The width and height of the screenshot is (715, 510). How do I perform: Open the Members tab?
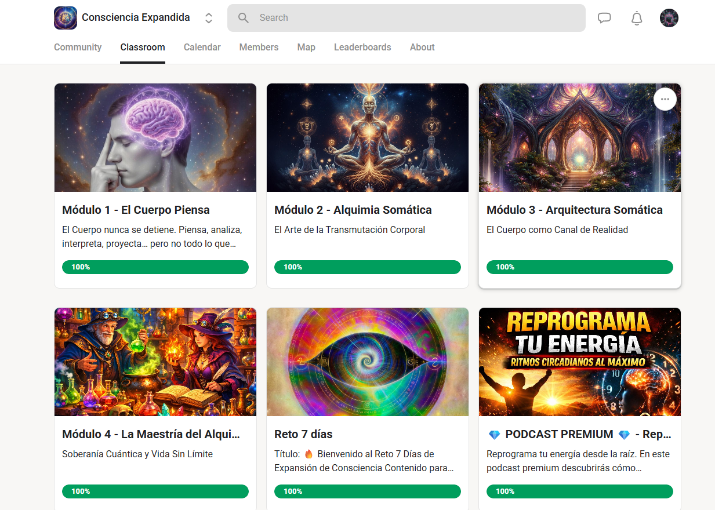pos(259,48)
